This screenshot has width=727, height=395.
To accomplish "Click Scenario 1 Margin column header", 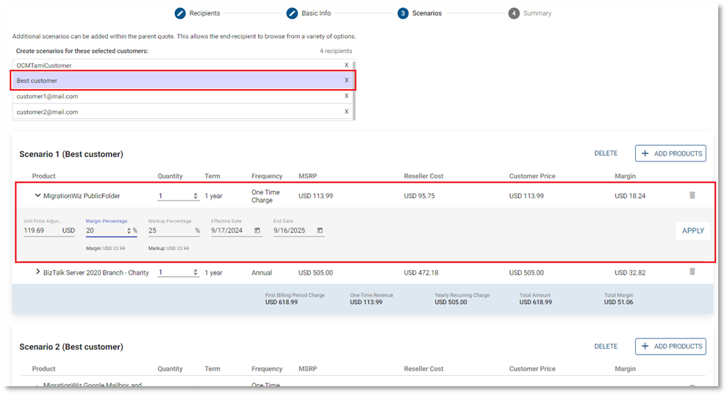I will [x=625, y=176].
